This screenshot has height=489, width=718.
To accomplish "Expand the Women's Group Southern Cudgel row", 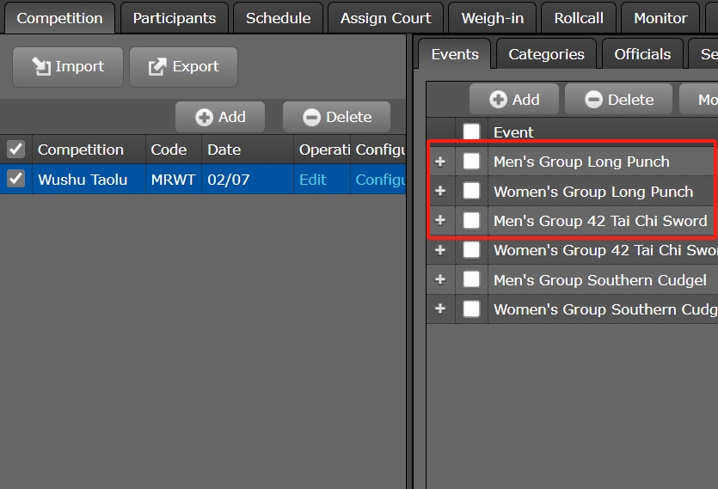I will 440,309.
